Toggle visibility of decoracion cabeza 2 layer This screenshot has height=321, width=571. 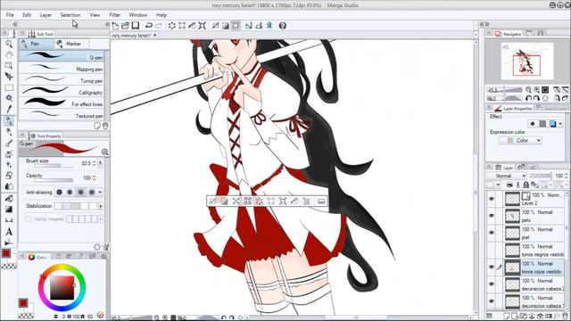point(492,284)
